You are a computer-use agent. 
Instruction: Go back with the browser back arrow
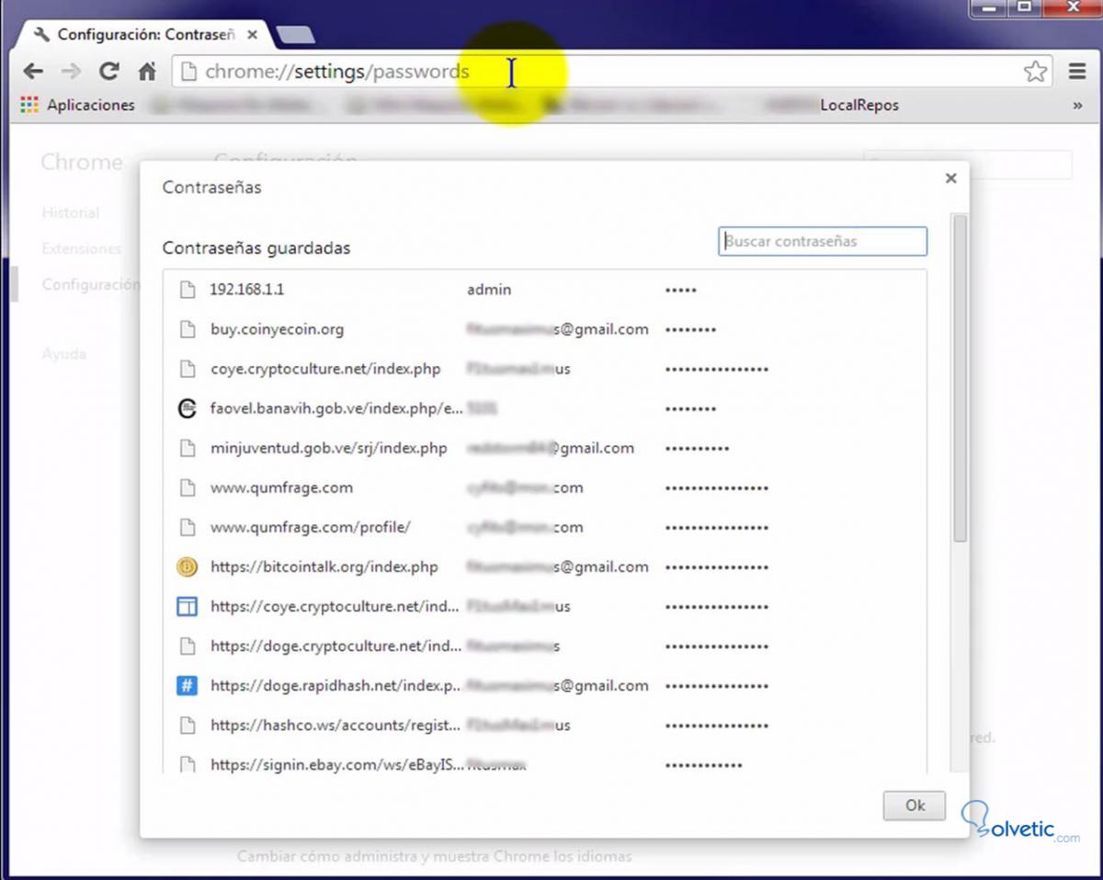33,72
